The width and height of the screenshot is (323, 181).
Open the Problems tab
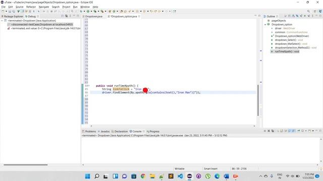pos(89,131)
